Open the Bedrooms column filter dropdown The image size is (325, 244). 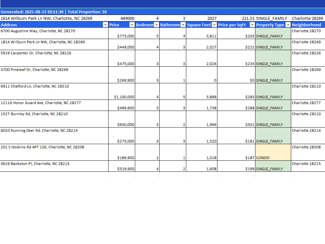pos(157,25)
